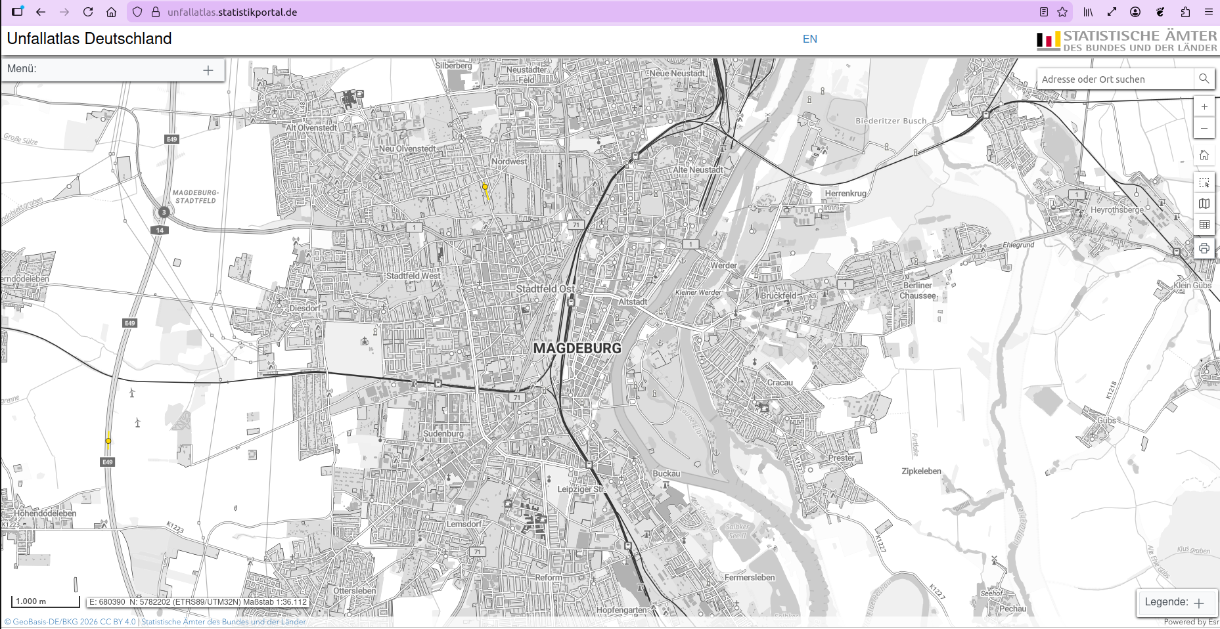Viewport: 1220px width, 629px height.
Task: Zoom in the map with plus button
Action: click(x=1204, y=106)
